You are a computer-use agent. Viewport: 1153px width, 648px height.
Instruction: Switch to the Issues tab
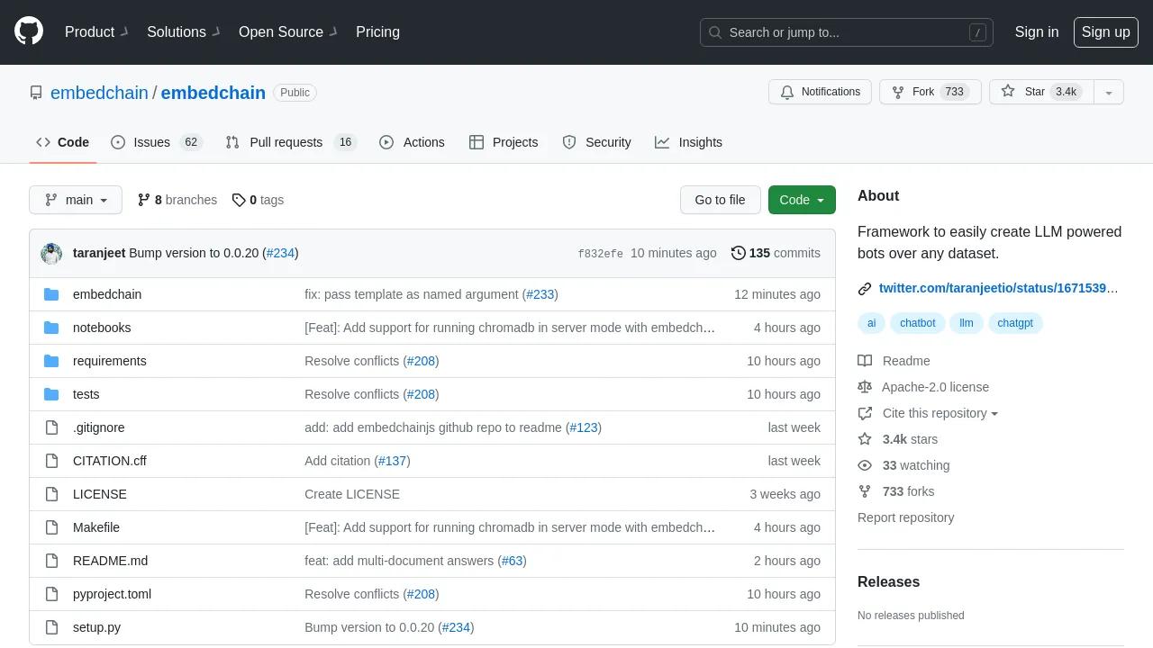click(151, 142)
